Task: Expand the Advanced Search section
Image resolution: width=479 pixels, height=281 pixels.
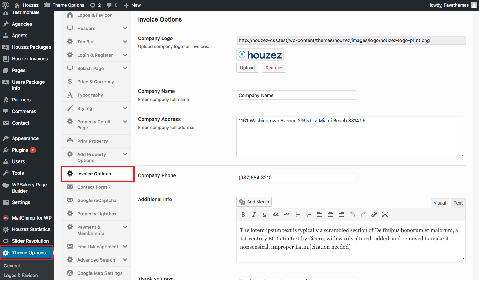Action: (96, 260)
